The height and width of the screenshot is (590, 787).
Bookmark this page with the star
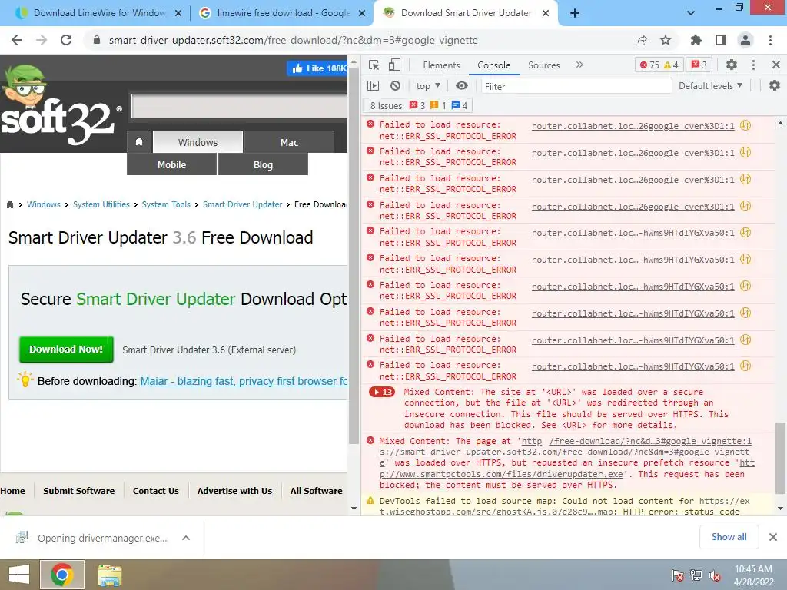(666, 40)
